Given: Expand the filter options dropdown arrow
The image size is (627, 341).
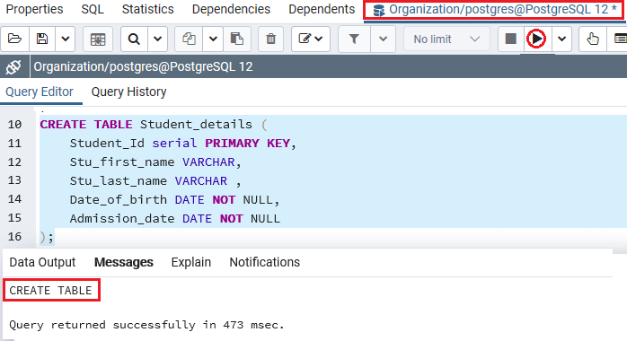Looking at the screenshot, I should (x=383, y=39).
